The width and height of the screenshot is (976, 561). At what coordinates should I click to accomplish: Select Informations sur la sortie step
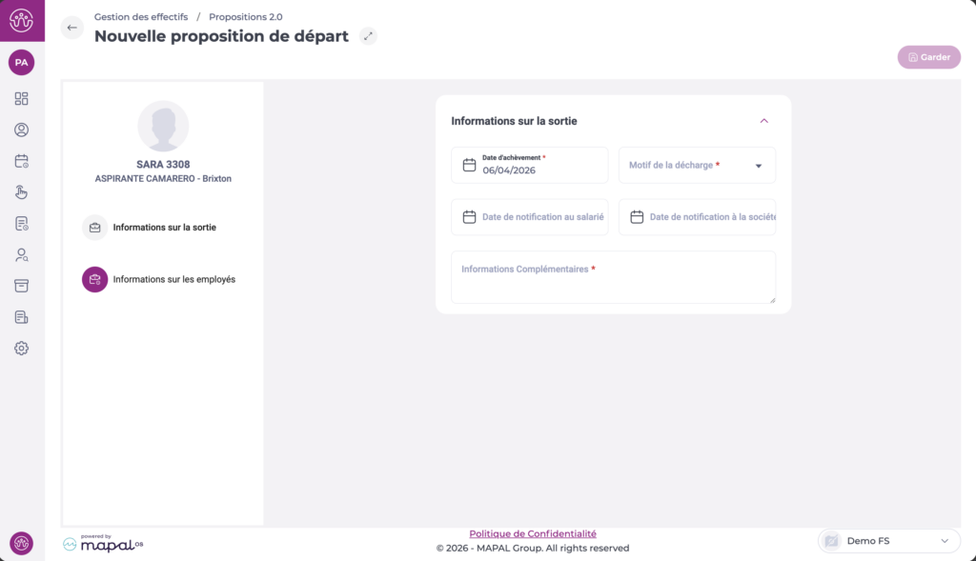(164, 228)
